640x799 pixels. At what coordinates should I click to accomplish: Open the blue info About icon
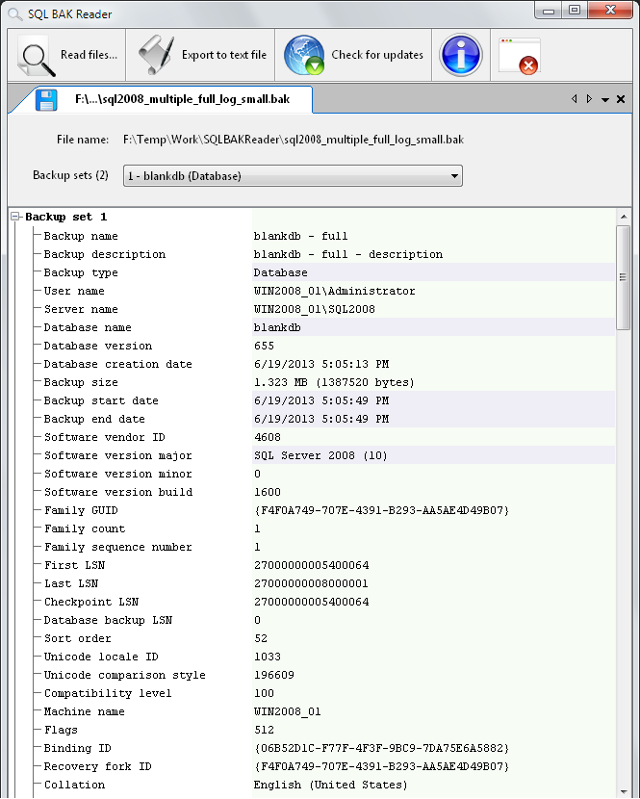461,55
